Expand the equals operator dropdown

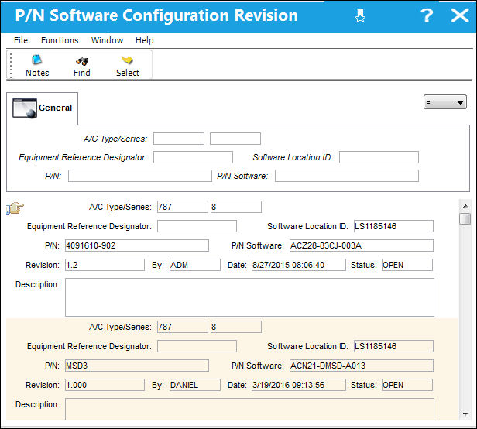point(445,102)
